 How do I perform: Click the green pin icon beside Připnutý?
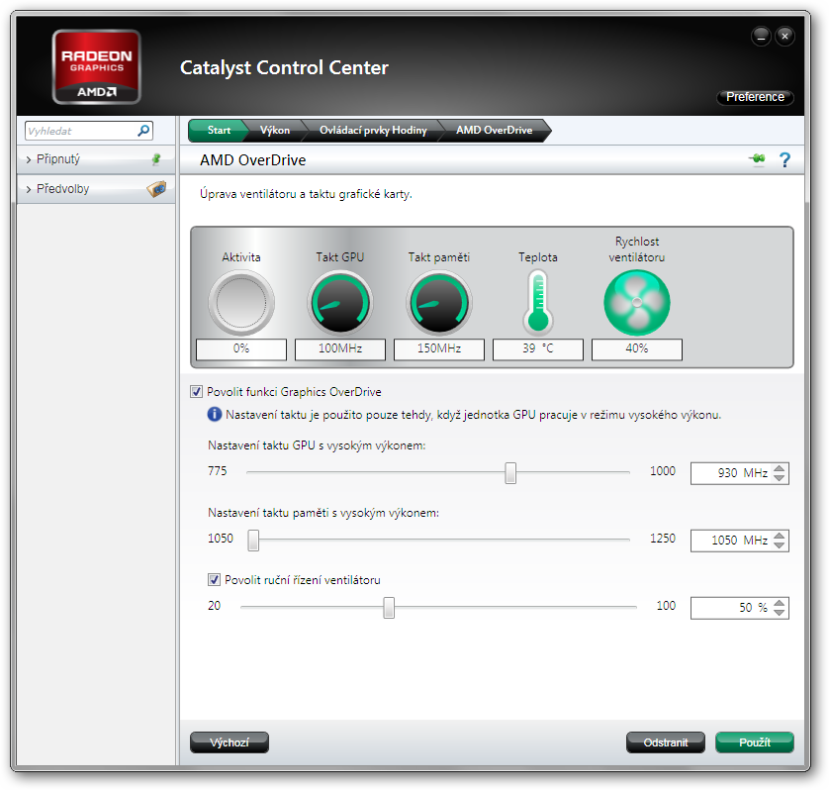(155, 159)
